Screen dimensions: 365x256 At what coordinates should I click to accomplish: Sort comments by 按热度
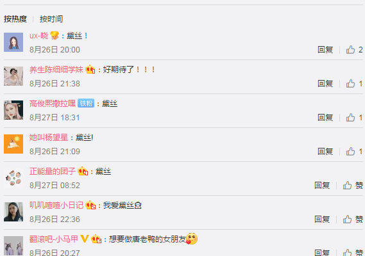click(x=15, y=19)
